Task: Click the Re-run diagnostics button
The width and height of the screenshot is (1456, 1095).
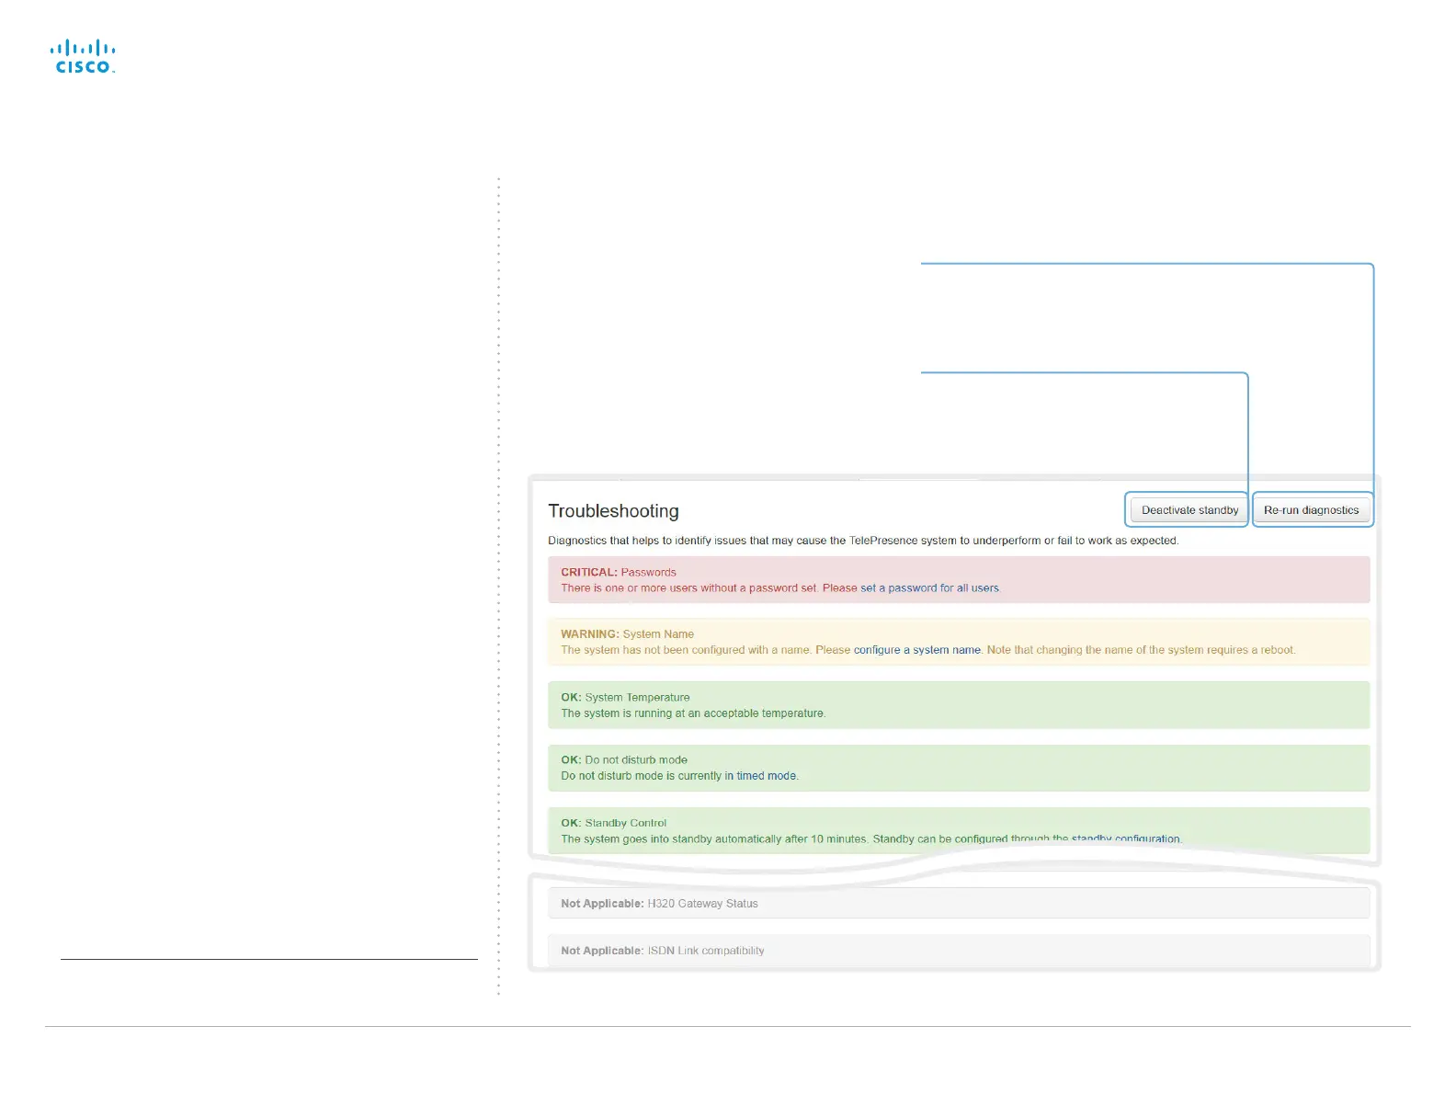Action: [x=1311, y=510]
